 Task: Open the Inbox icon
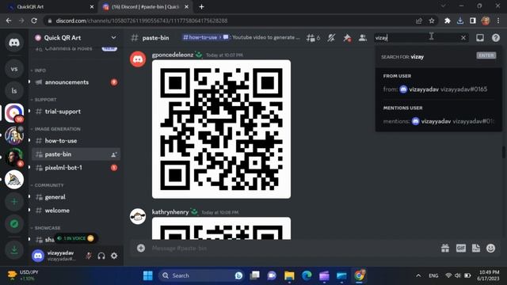(x=480, y=38)
